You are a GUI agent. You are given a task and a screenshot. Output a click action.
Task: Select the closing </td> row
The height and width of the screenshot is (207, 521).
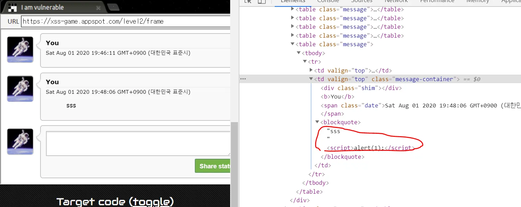pos(323,165)
